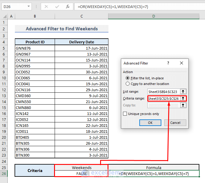This screenshot has width=205, height=183.
Task: Click the date cell 21-Jun-2021
Action: coord(81,102)
